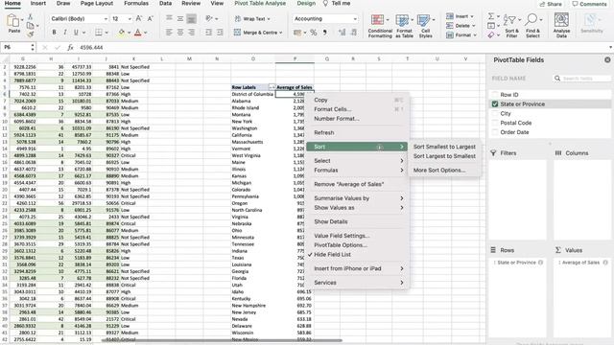
Task: Apply Italic formatting
Action: tap(65, 33)
